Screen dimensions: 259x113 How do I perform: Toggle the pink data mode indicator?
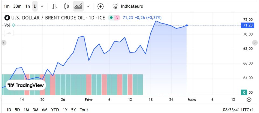(117, 18)
